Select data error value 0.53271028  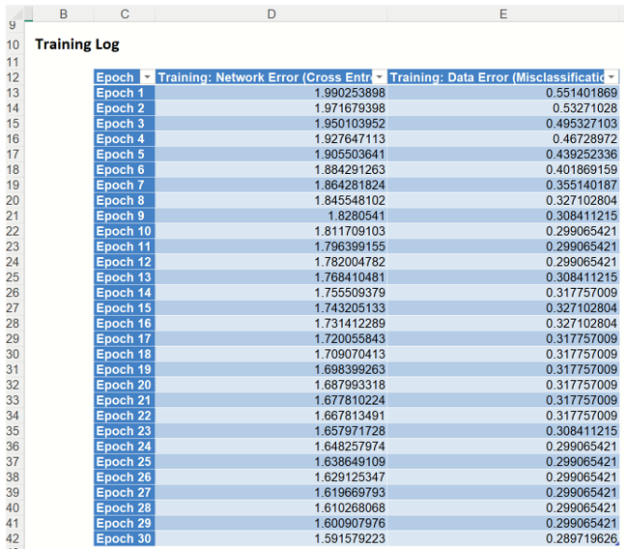[503, 108]
